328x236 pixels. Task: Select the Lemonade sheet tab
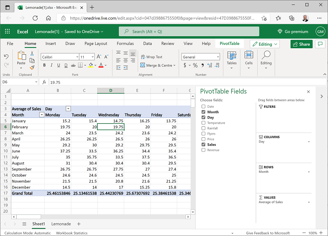click(x=61, y=224)
